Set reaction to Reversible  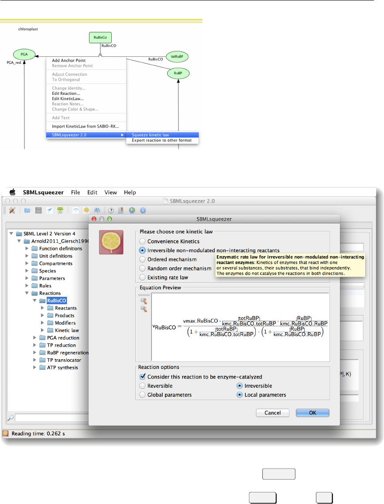pyautogui.click(x=142, y=386)
